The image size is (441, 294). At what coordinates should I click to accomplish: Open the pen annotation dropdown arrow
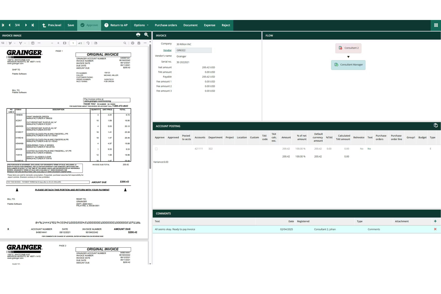tap(14, 43)
